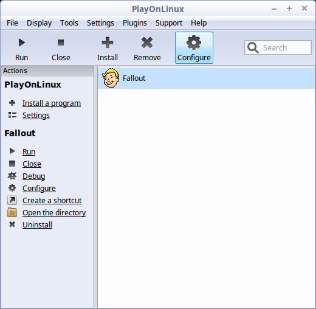The height and width of the screenshot is (309, 316).
Task: Click the play icon beside sidebar Run
Action: [x=12, y=151]
